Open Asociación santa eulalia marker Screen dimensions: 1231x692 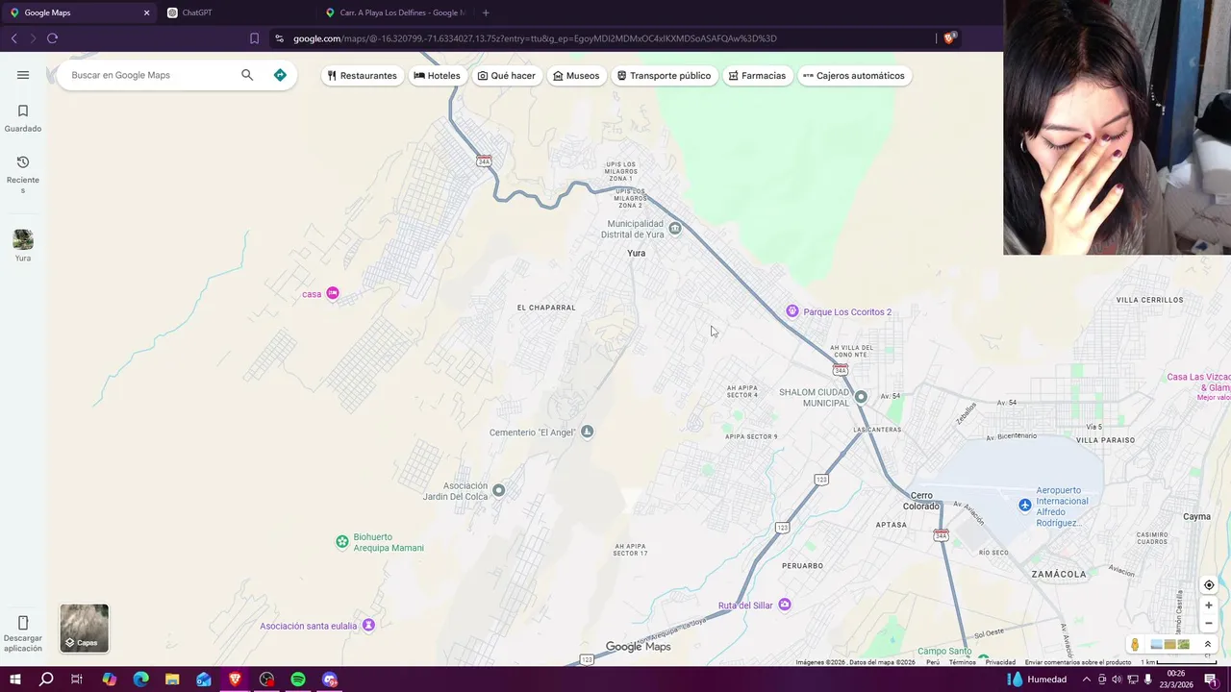pyautogui.click(x=368, y=626)
